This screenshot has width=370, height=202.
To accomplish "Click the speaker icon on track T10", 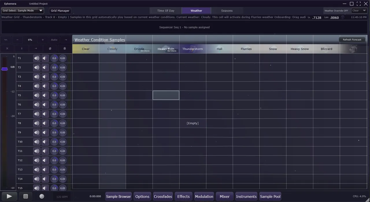I will 36,142.
